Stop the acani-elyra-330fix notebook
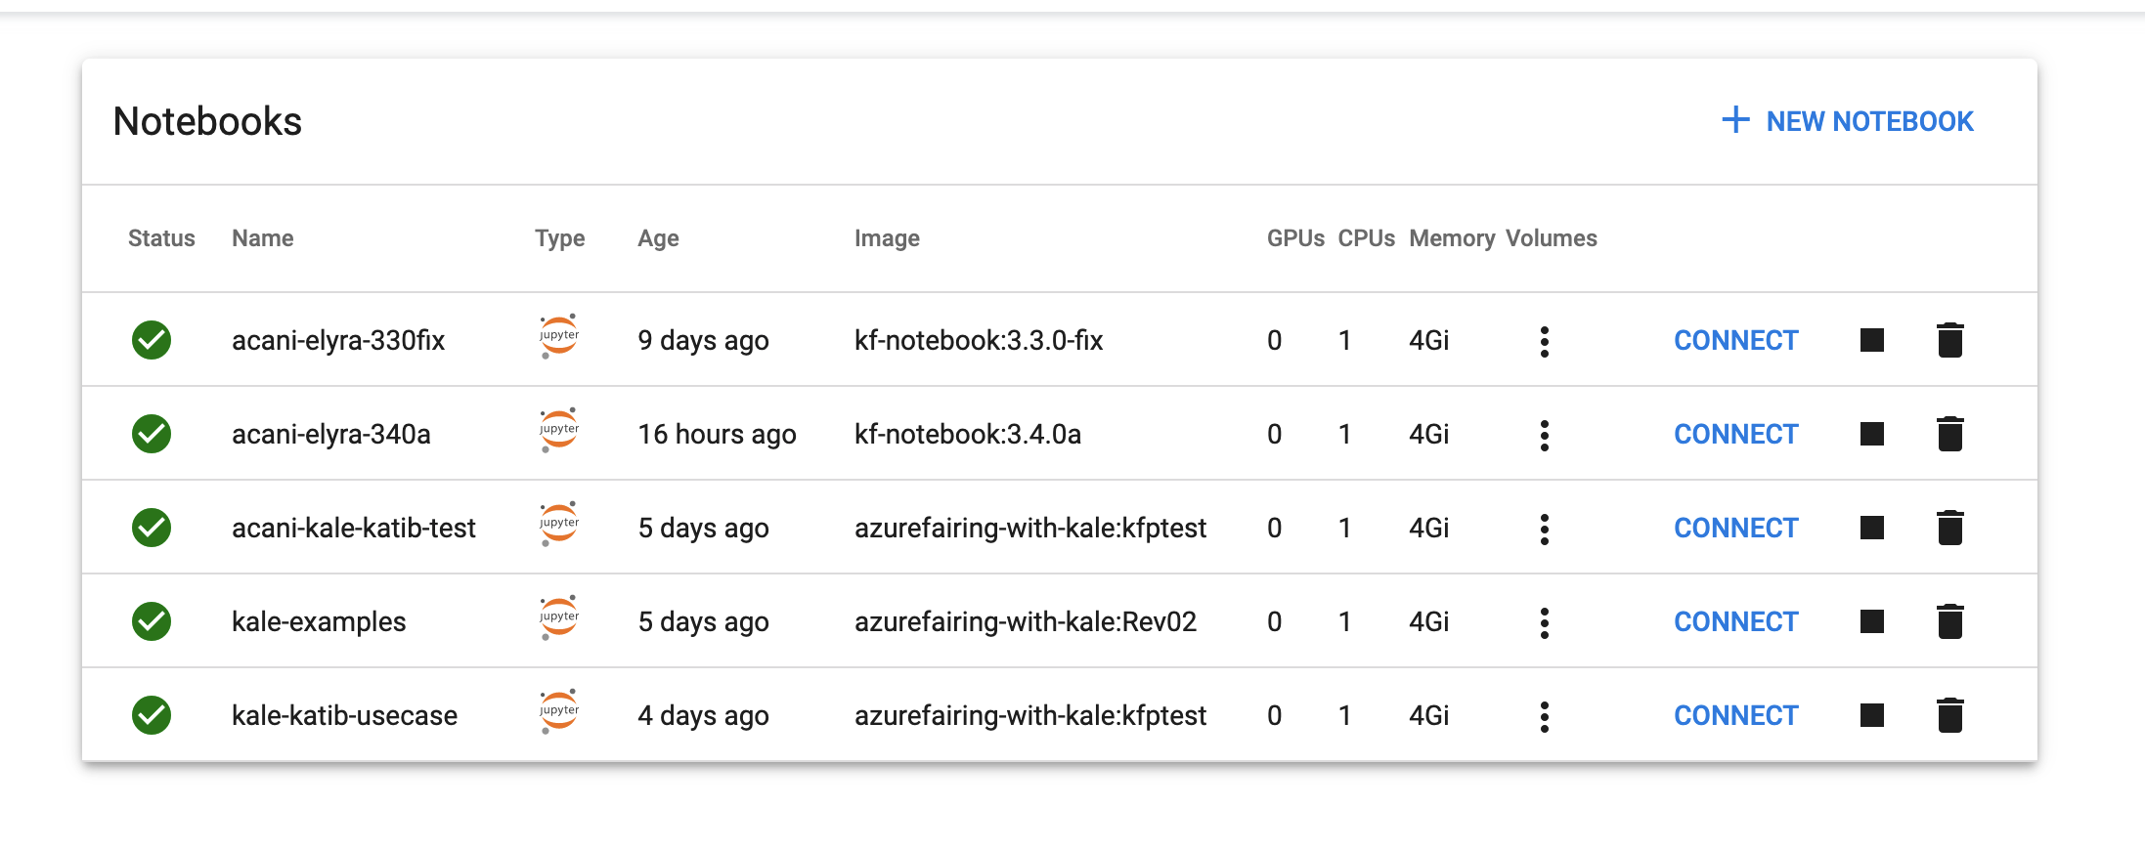This screenshot has height=850, width=2145. tap(1871, 340)
